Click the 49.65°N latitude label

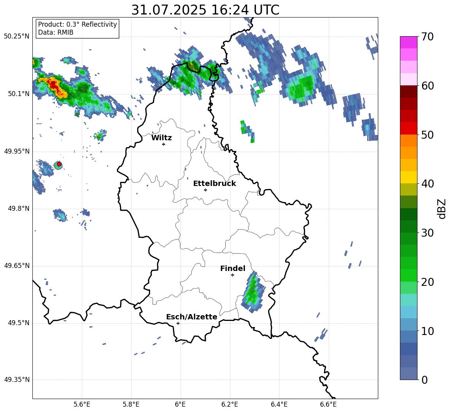pyautogui.click(x=17, y=266)
